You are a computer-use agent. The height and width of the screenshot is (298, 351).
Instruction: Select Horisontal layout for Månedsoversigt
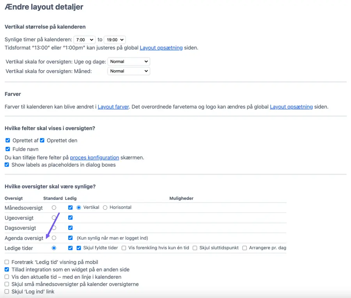(x=105, y=208)
